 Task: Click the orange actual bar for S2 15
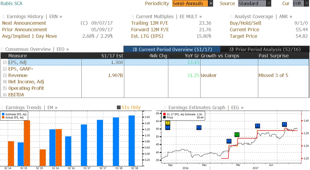[x=42, y=158]
